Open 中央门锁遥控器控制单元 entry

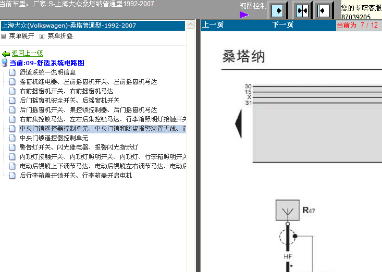[x=54, y=138]
